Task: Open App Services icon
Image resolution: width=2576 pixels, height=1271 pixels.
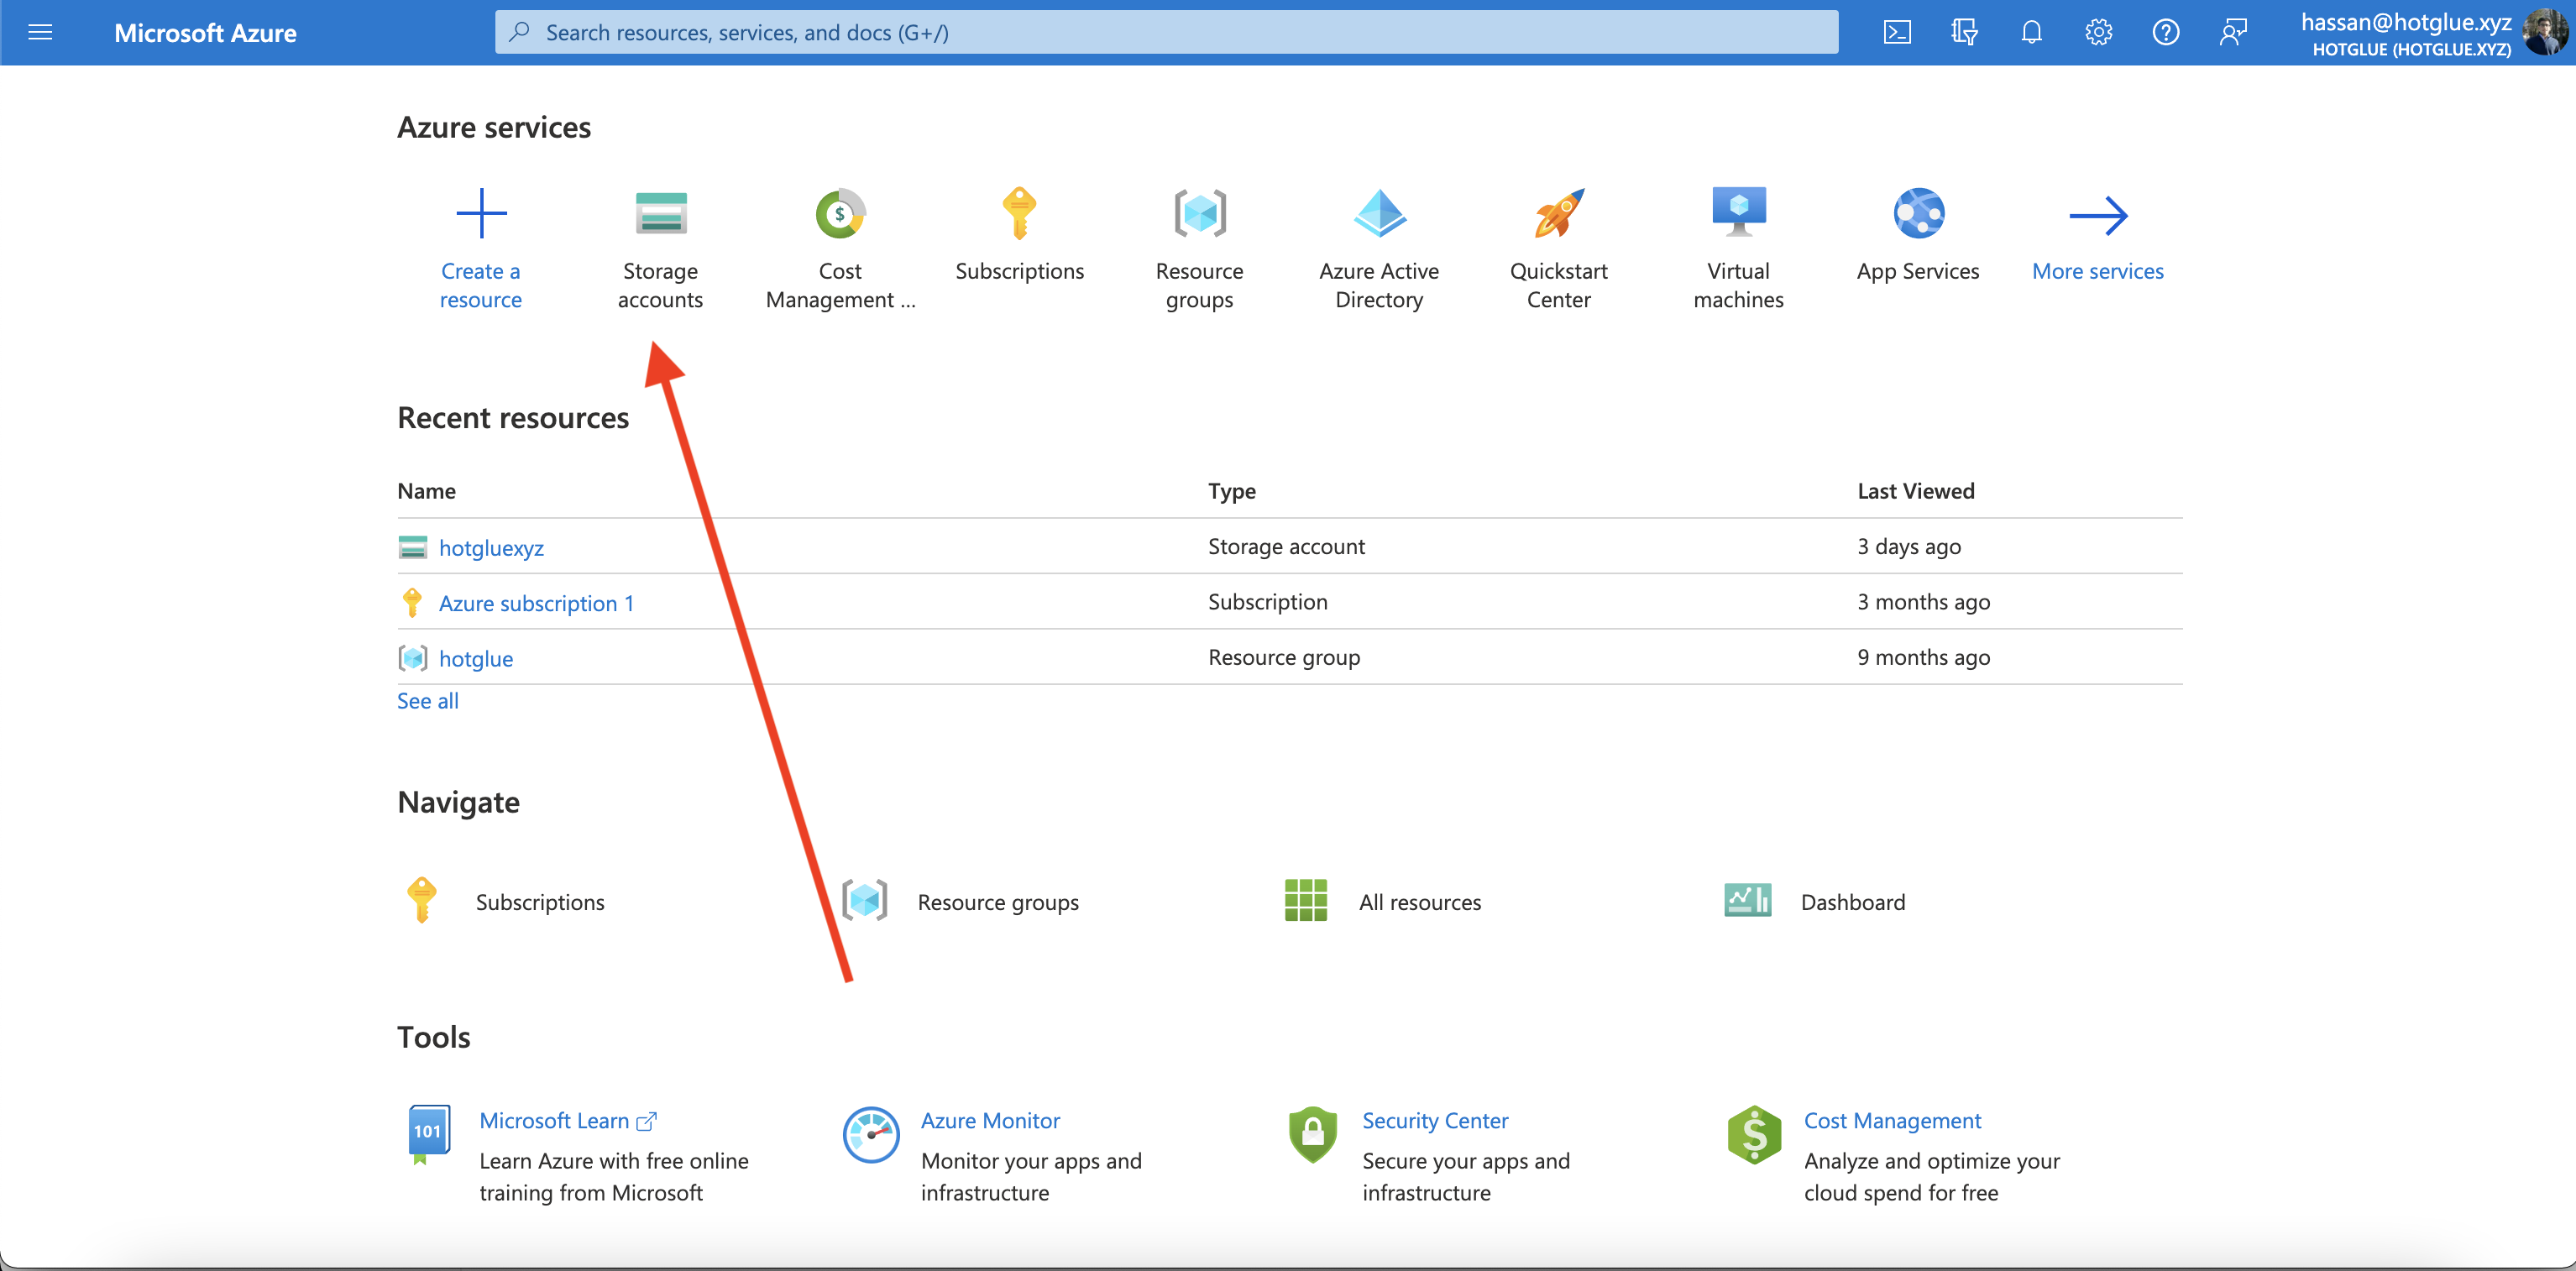Action: tap(1918, 213)
